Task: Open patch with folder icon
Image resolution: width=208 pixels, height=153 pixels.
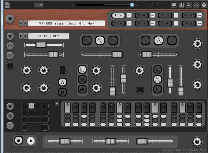Action: 10,46
